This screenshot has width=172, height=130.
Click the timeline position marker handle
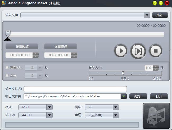tap(8, 33)
